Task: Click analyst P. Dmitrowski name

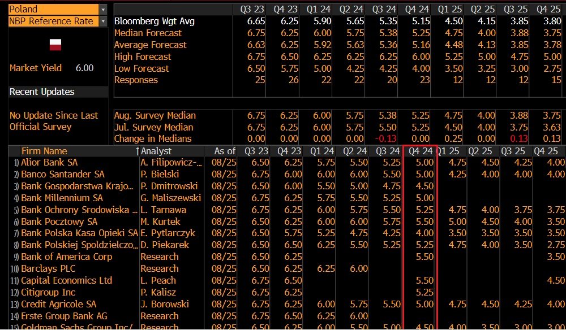Action: click(x=169, y=186)
